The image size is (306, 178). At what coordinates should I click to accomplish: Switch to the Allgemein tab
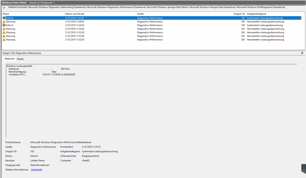point(9,59)
